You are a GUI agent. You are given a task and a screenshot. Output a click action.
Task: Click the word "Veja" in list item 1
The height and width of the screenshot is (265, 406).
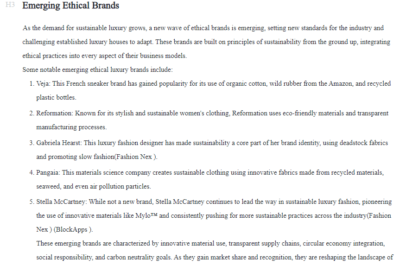(43, 84)
